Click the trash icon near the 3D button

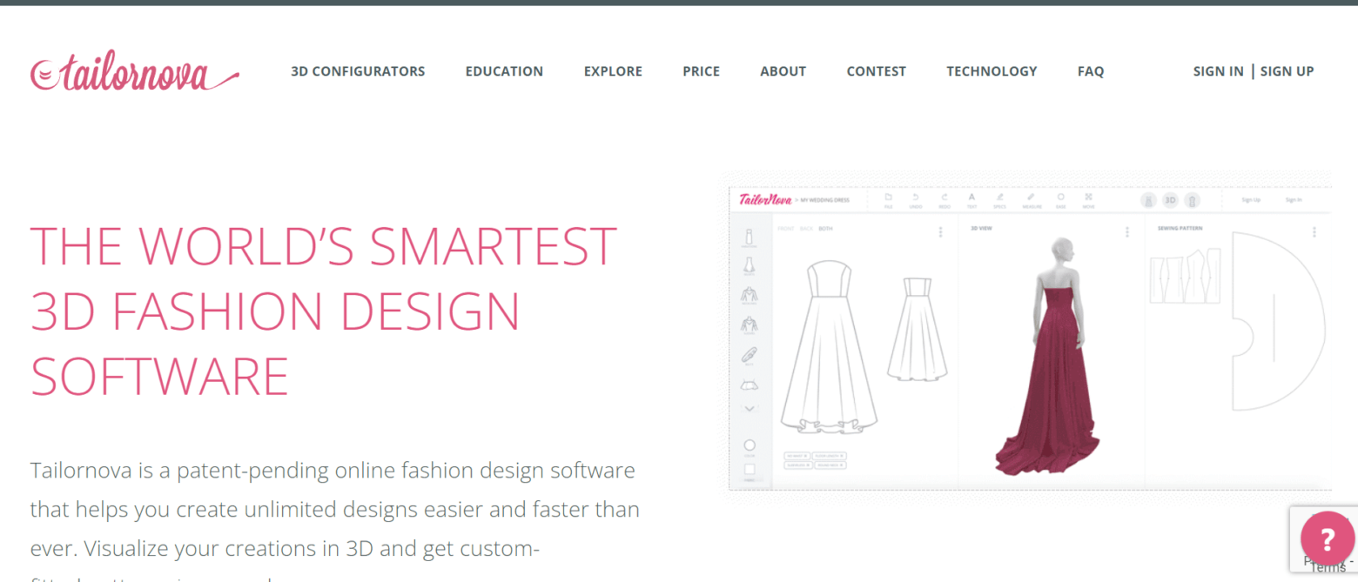pos(1193,200)
